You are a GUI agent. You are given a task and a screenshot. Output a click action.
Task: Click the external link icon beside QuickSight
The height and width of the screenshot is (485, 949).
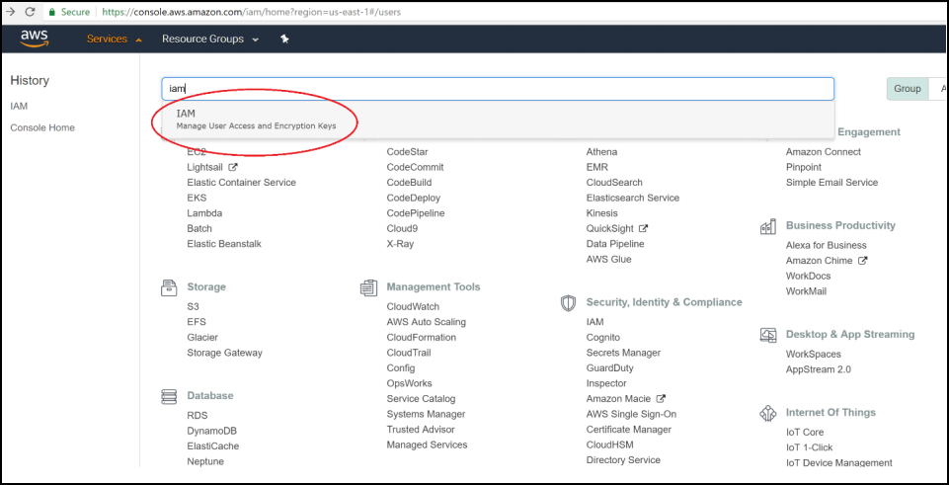pos(643,228)
